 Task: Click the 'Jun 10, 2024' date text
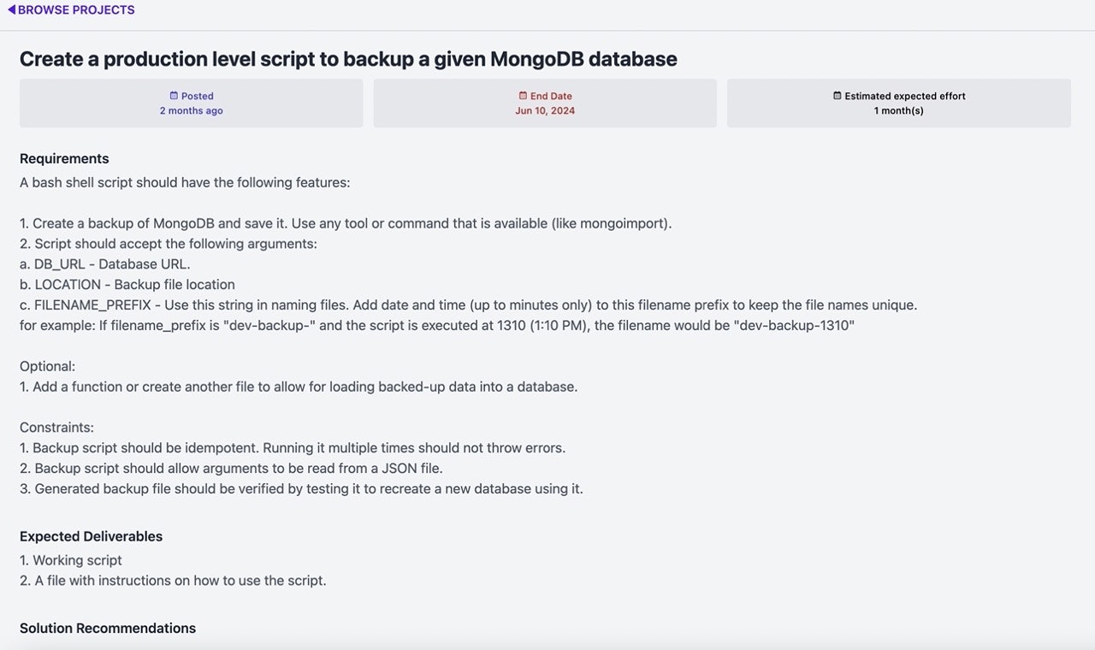coord(545,111)
